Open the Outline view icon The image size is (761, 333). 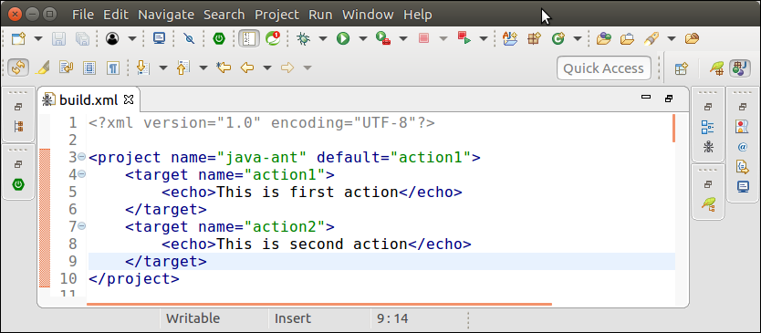click(707, 128)
